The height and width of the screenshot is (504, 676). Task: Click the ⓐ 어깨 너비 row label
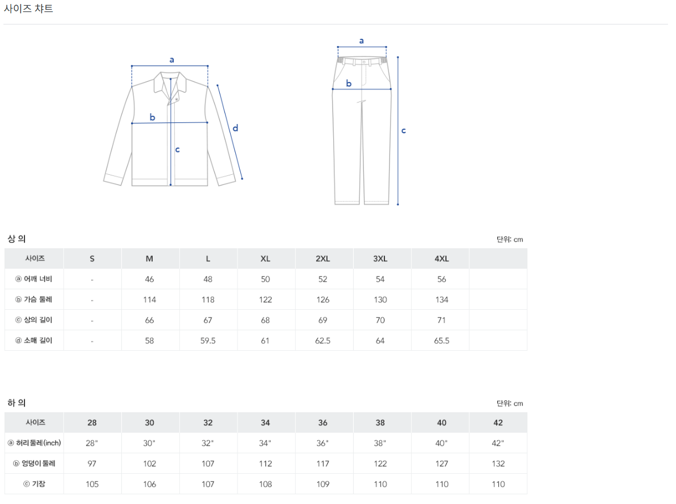click(x=34, y=279)
